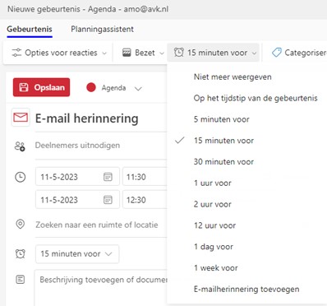Select 1 dag voor reminder option
This screenshot has height=306, width=327.
point(214,247)
